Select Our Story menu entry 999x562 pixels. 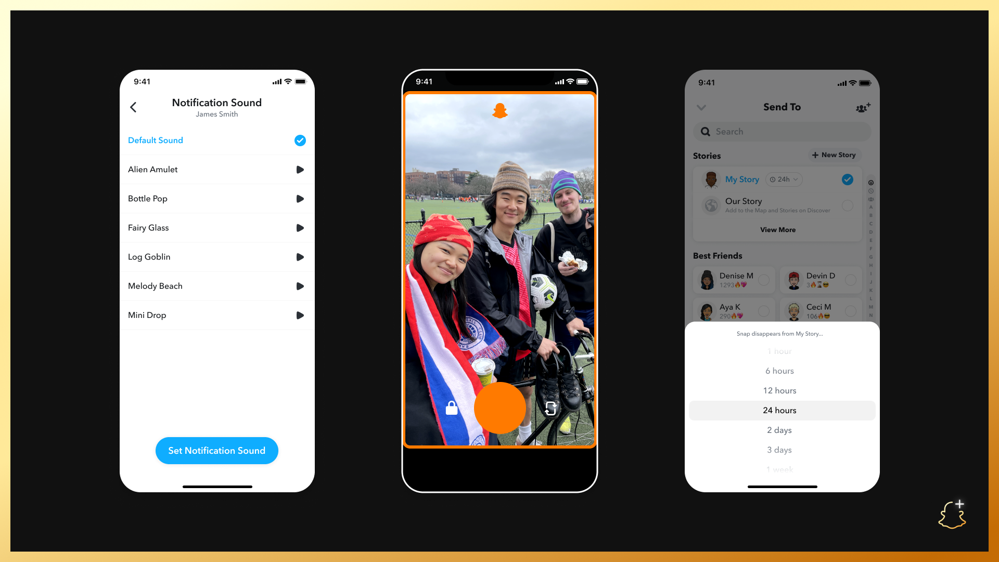click(x=777, y=205)
